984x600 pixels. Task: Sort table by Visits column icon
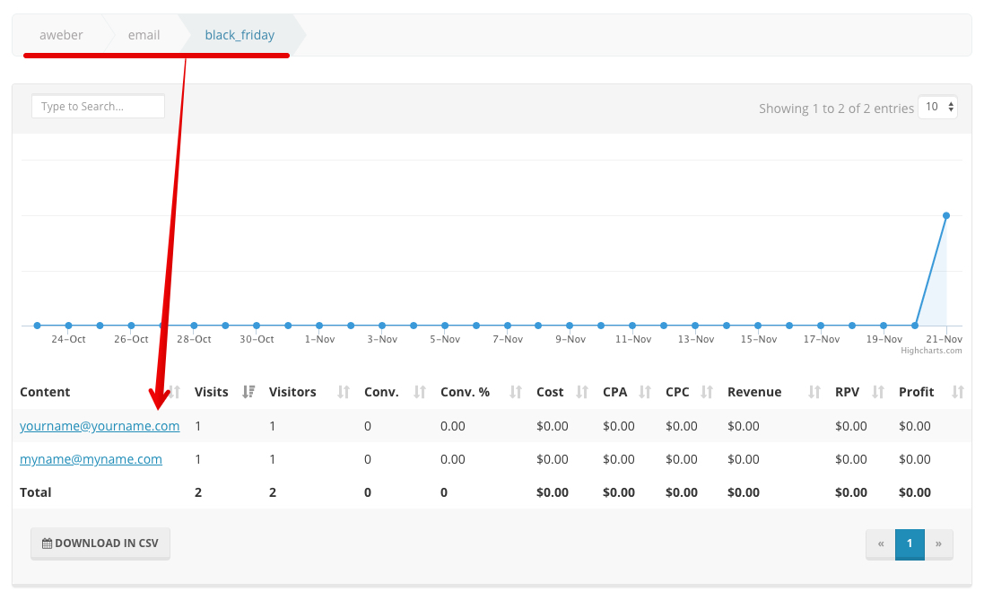(x=248, y=392)
